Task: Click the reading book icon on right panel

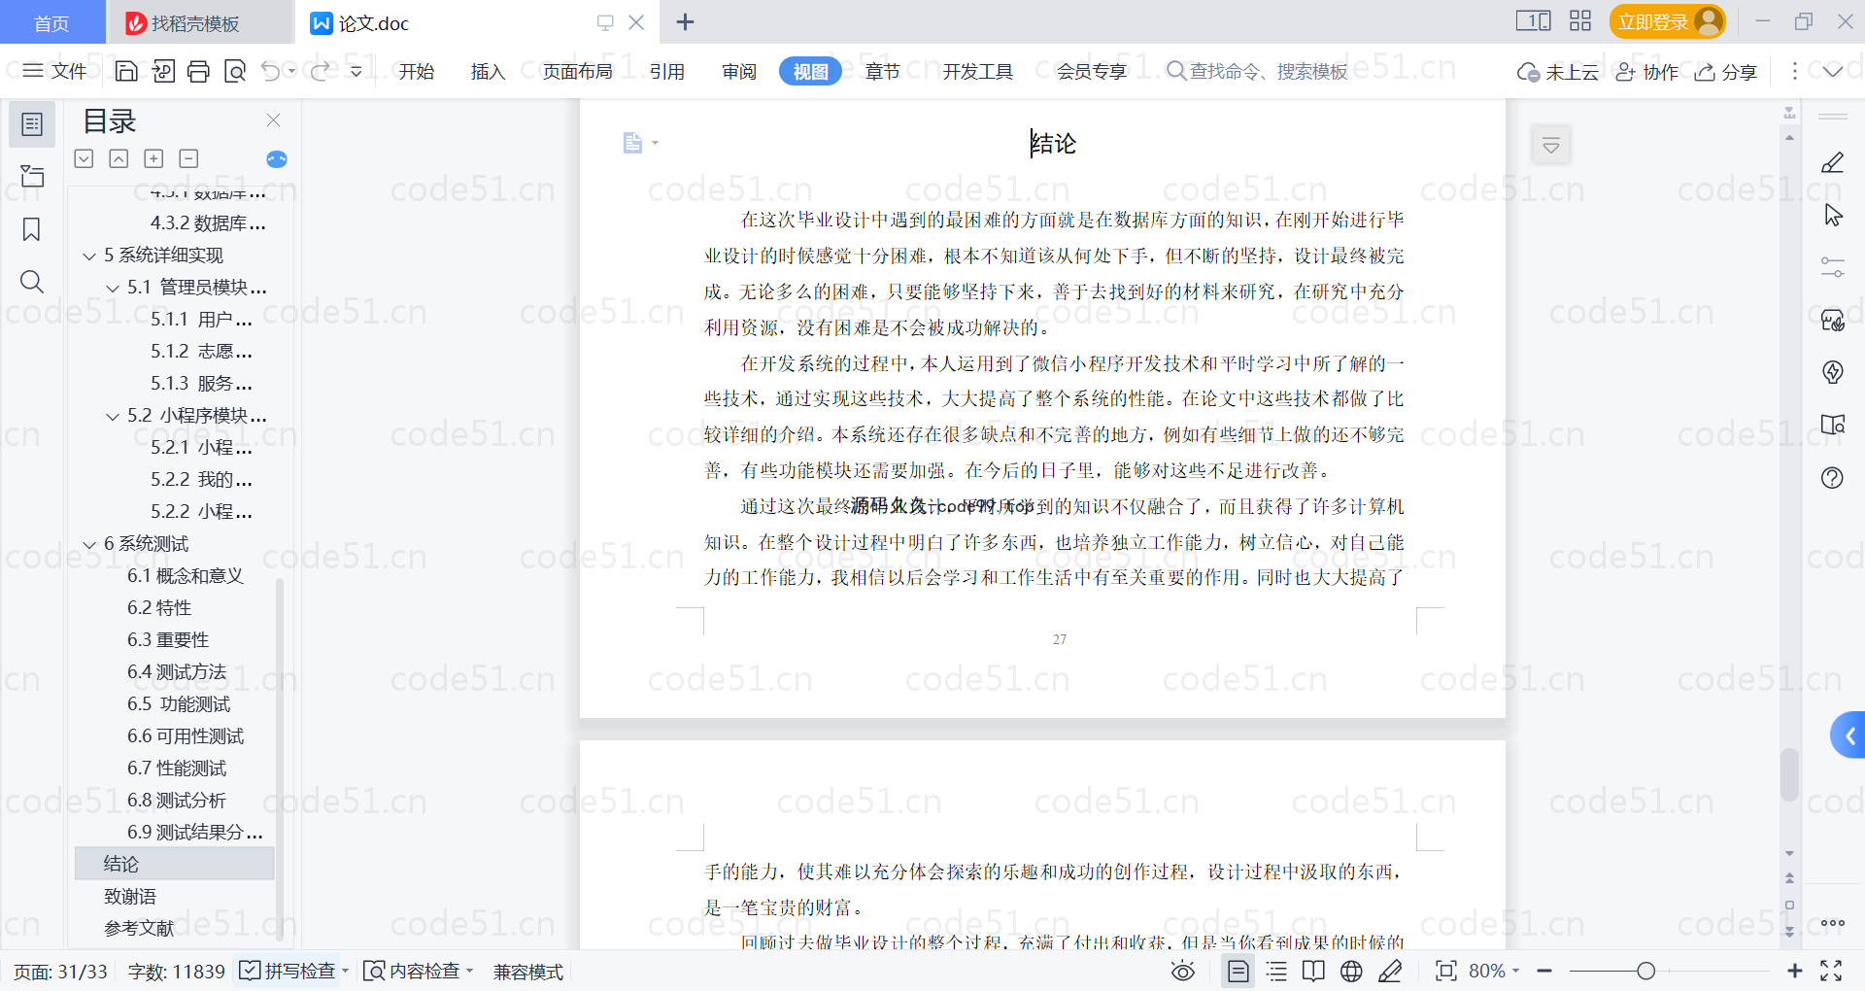Action: tap(1832, 425)
